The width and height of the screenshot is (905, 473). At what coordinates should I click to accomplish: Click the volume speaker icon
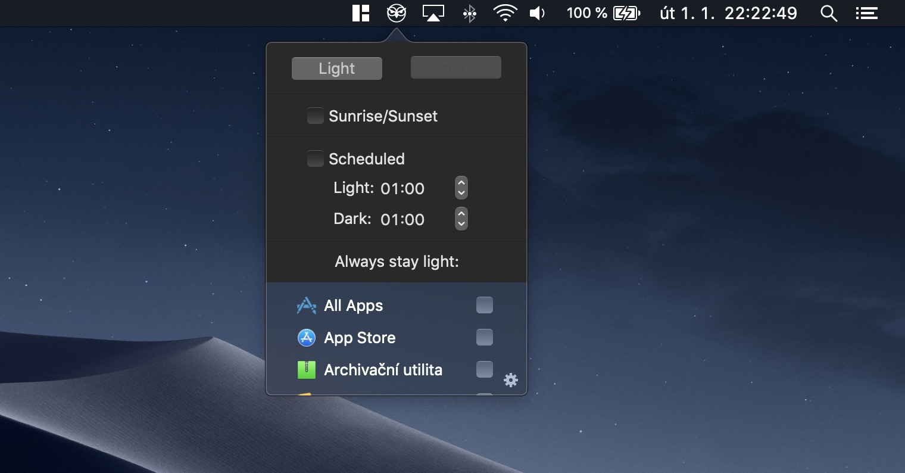(x=537, y=13)
